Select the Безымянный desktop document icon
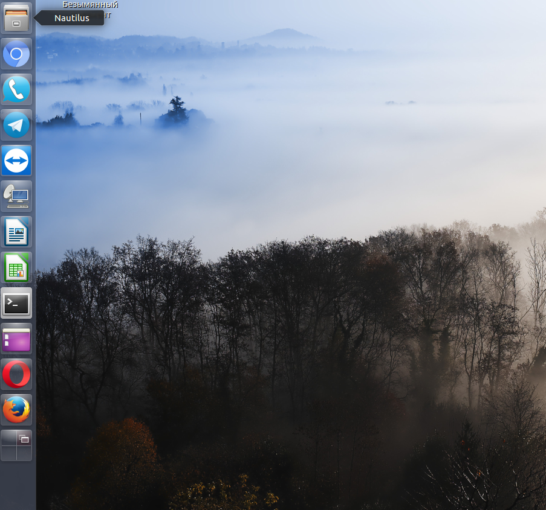This screenshot has width=546, height=510. pos(90,10)
